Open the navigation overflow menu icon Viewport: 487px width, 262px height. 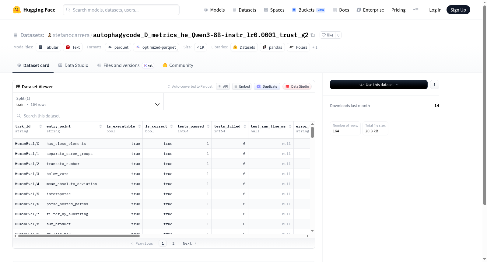pyautogui.click(x=415, y=10)
